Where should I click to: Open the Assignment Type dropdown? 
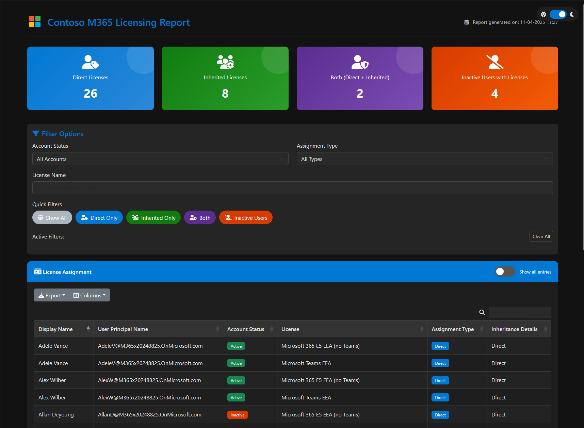pyautogui.click(x=424, y=159)
